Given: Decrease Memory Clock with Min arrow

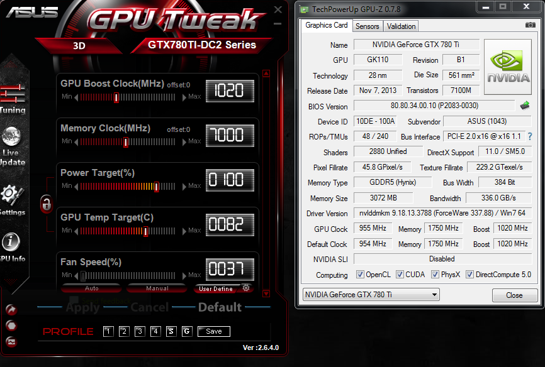Looking at the screenshot, I should point(76,142).
